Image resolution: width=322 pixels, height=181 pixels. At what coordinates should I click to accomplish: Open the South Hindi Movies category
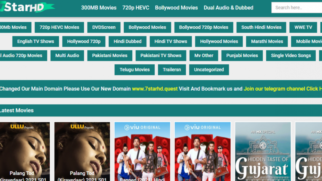click(261, 27)
